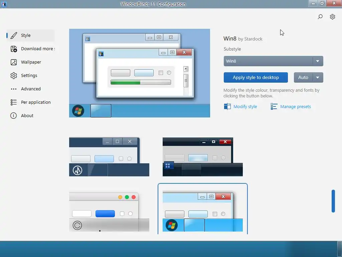Click the Advanced three-dots icon
The height and width of the screenshot is (257, 342).
pos(14,89)
